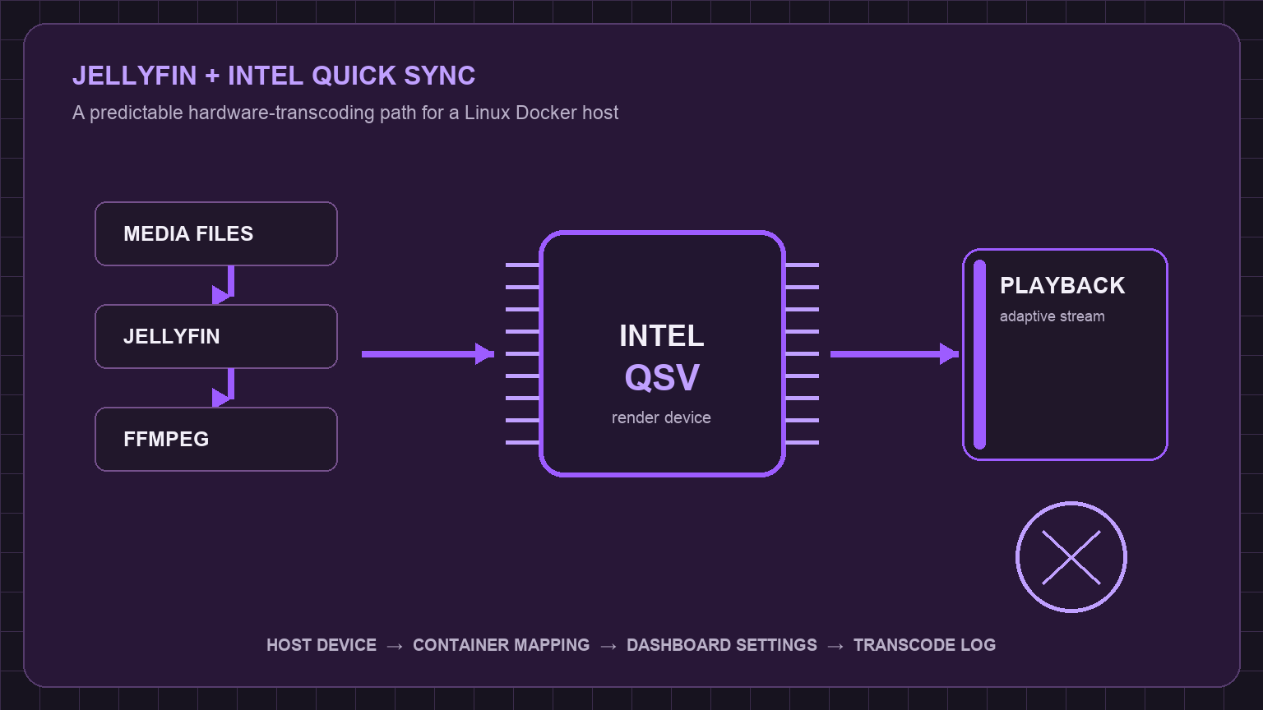
Task: Click the adaptive stream text
Action: 1052,316
